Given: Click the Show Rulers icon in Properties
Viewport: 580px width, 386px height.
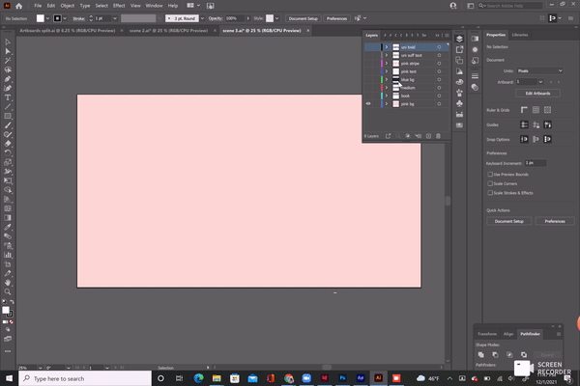Looking at the screenshot, I should pyautogui.click(x=524, y=110).
